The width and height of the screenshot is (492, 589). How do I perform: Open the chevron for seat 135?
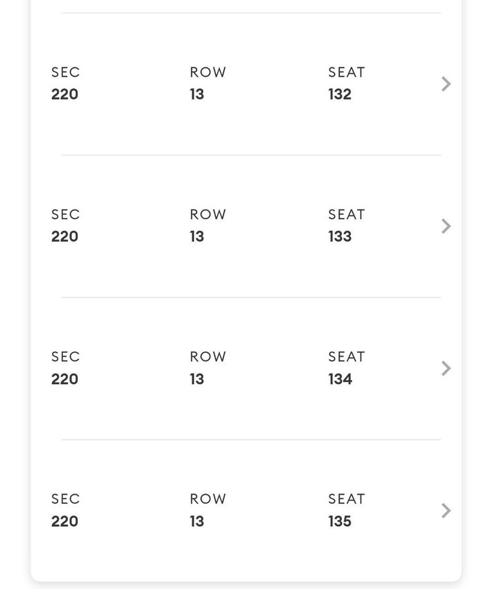pyautogui.click(x=446, y=510)
